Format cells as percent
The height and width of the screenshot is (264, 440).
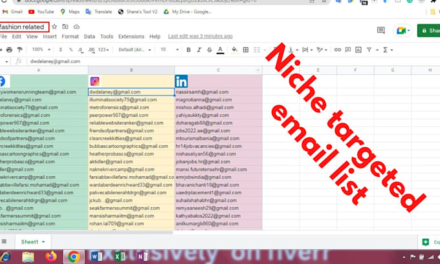[x=71, y=50]
